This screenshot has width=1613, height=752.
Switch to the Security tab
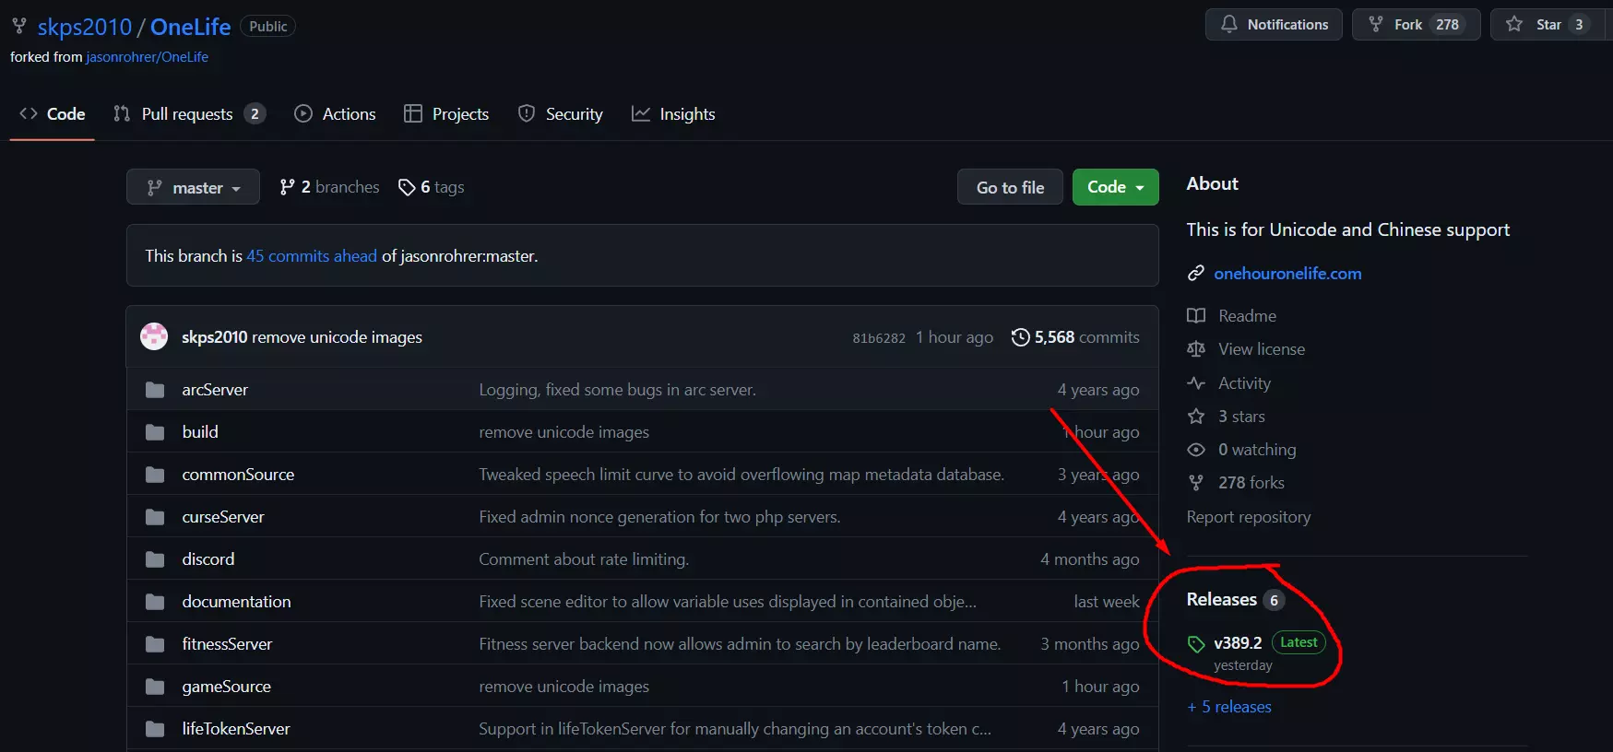[561, 114]
